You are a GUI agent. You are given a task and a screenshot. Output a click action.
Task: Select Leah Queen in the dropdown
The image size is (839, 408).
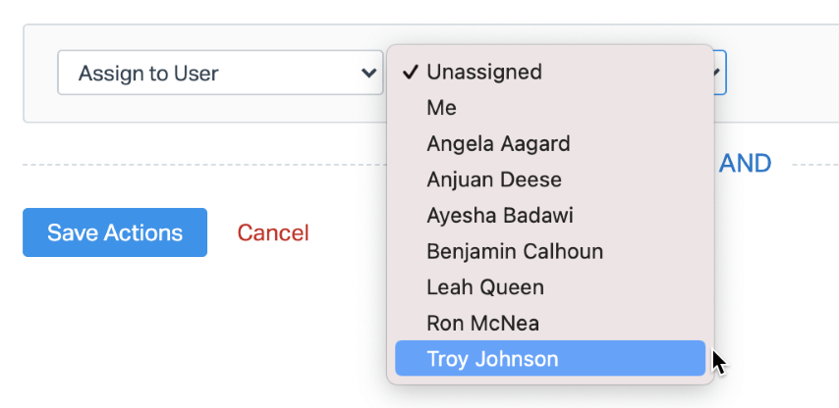pyautogui.click(x=485, y=287)
